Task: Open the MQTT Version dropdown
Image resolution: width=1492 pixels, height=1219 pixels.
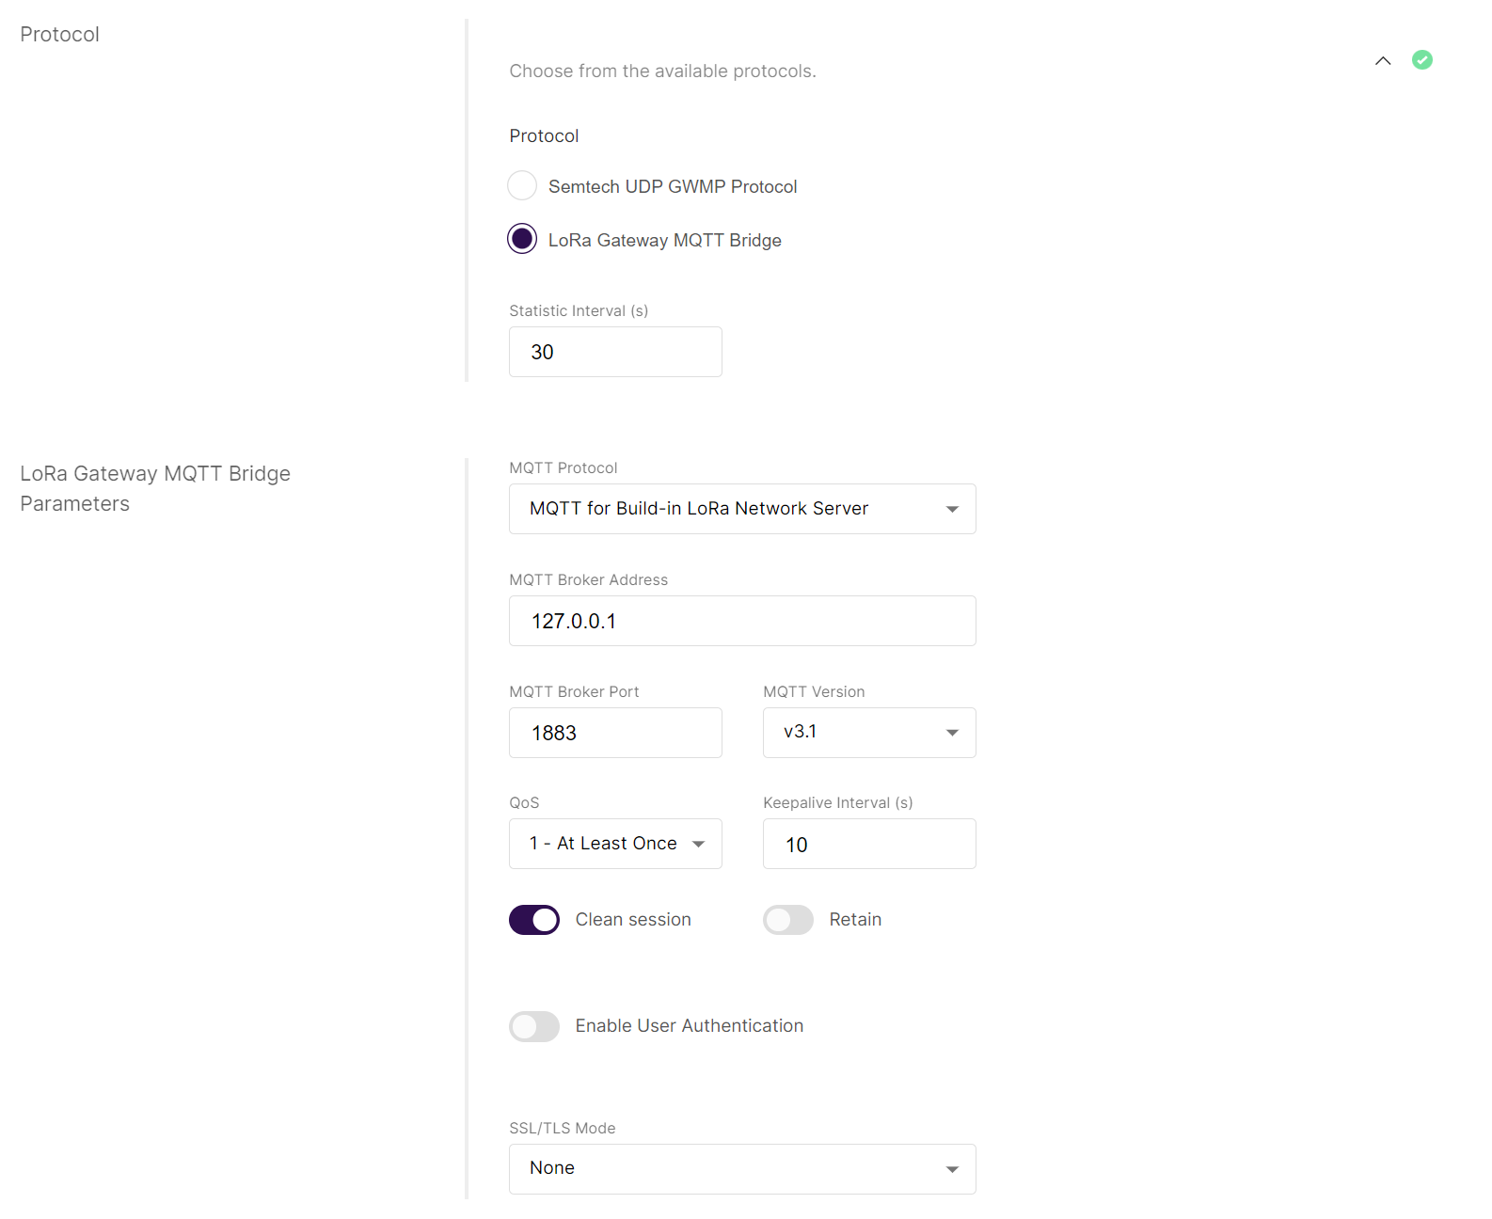Action: point(868,733)
